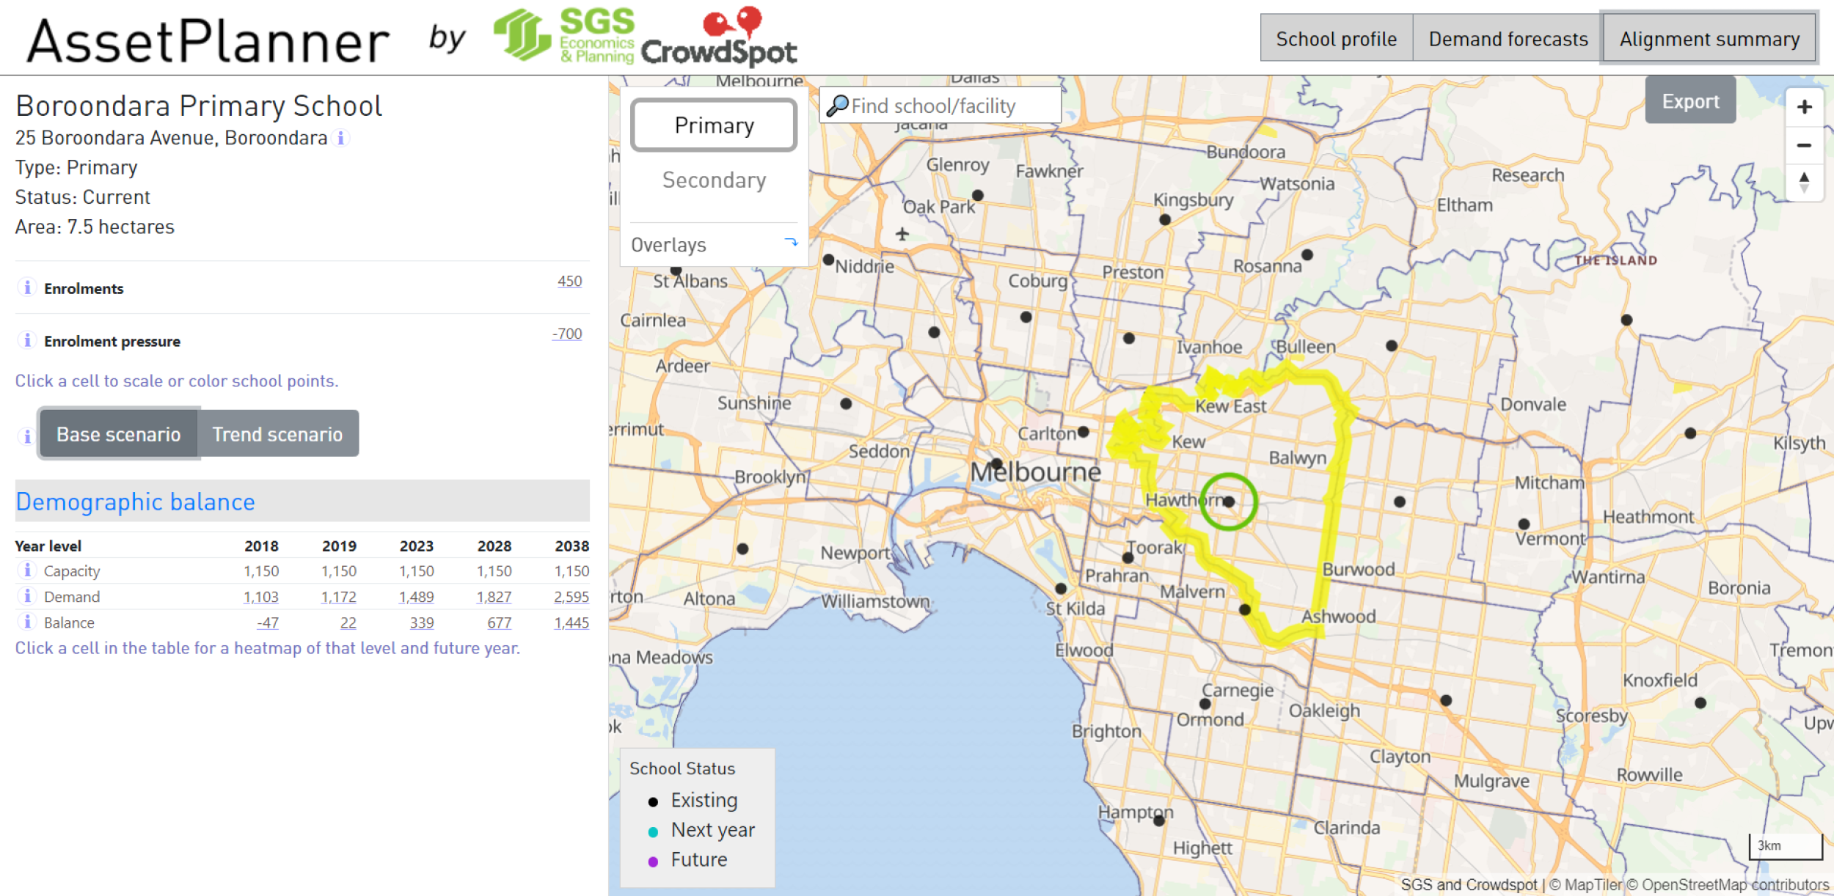The image size is (1834, 896).
Task: Click the info icon beside Boroondara address
Action: (341, 138)
